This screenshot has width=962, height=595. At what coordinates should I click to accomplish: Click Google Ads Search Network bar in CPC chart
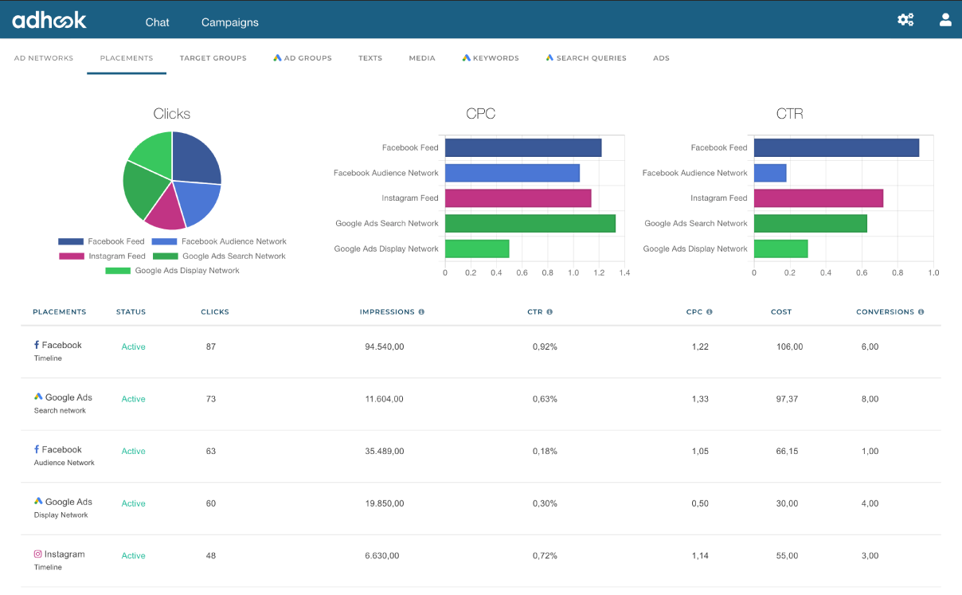[530, 223]
